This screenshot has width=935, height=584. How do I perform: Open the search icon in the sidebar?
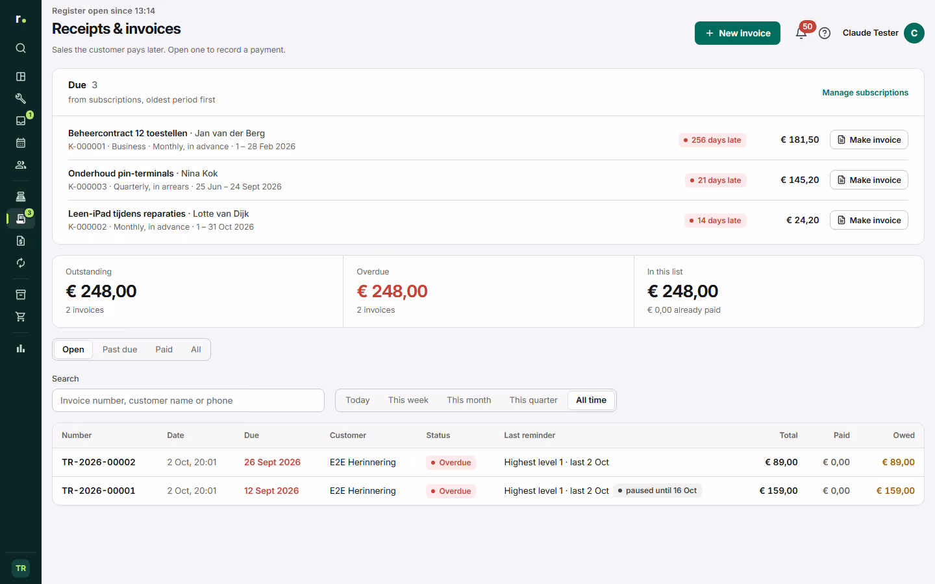pos(21,48)
